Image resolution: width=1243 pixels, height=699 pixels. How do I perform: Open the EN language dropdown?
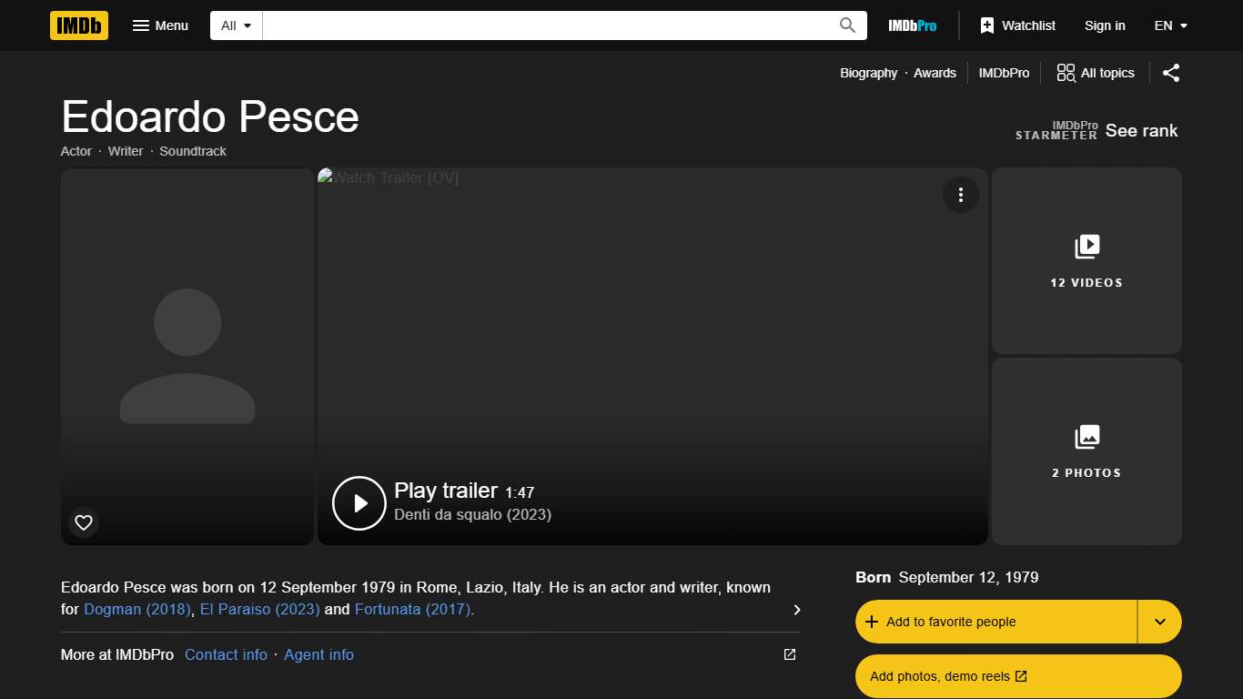point(1170,25)
